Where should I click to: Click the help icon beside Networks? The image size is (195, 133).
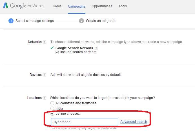[45, 42]
